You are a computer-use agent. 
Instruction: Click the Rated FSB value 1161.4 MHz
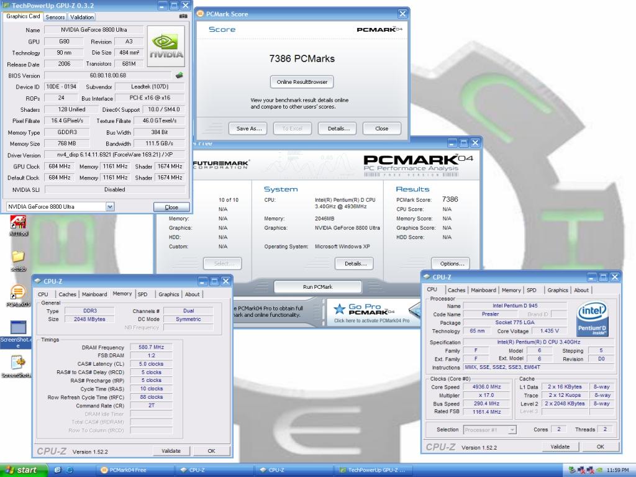point(487,412)
